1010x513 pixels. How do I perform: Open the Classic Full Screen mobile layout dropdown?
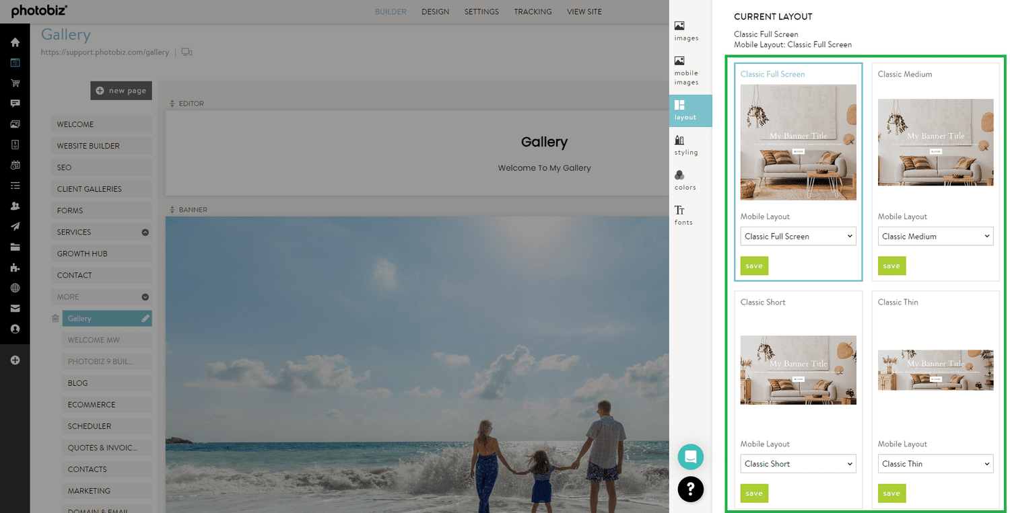click(798, 236)
